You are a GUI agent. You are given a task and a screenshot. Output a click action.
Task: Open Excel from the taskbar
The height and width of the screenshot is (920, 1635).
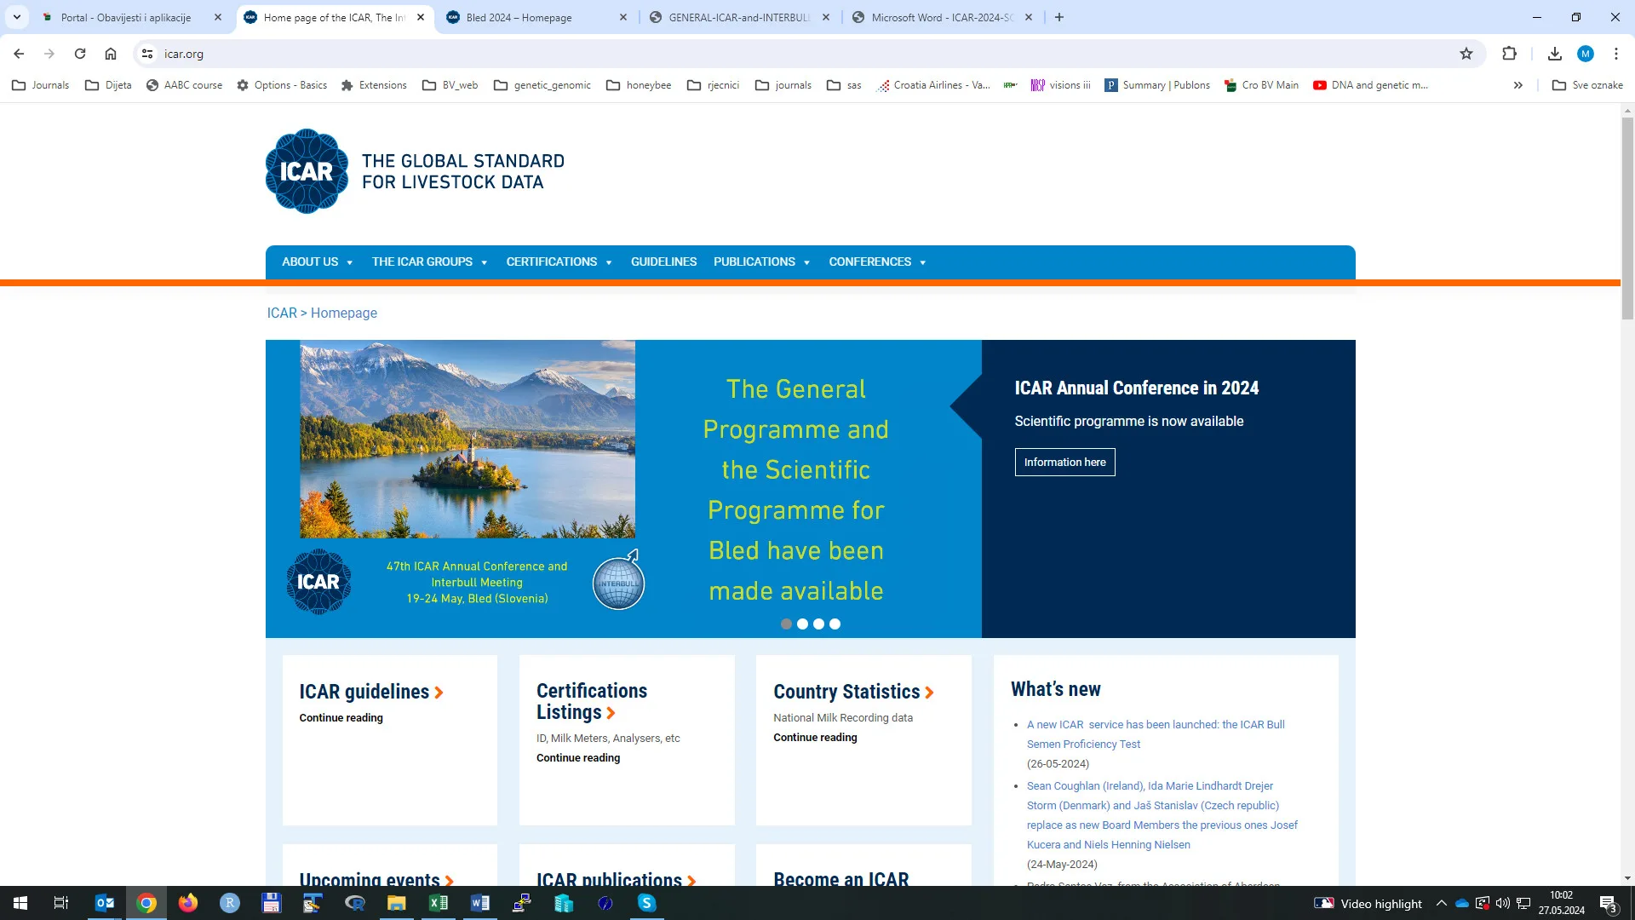[x=439, y=903]
